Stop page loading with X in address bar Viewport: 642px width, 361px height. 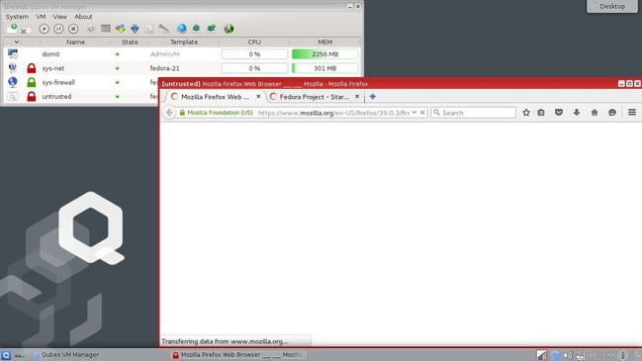[x=422, y=112]
